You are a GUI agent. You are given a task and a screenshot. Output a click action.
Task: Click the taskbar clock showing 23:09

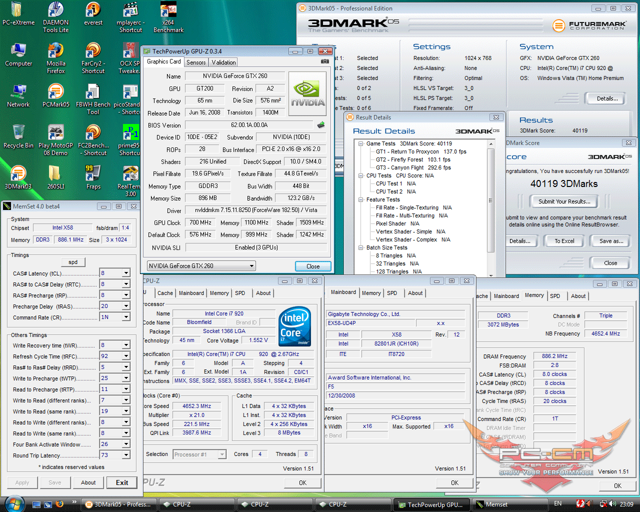[x=626, y=504]
